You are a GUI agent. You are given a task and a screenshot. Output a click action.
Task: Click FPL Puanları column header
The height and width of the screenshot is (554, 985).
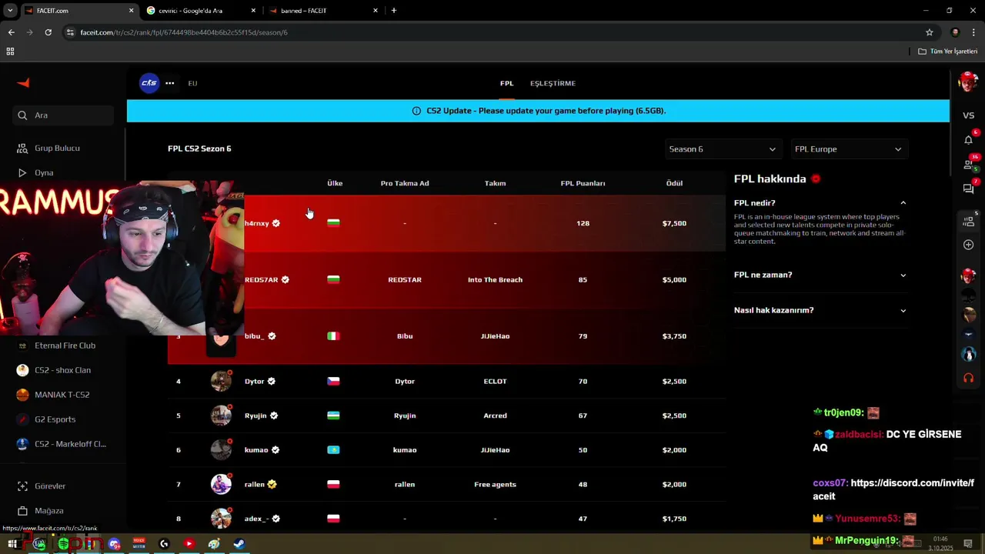(583, 183)
